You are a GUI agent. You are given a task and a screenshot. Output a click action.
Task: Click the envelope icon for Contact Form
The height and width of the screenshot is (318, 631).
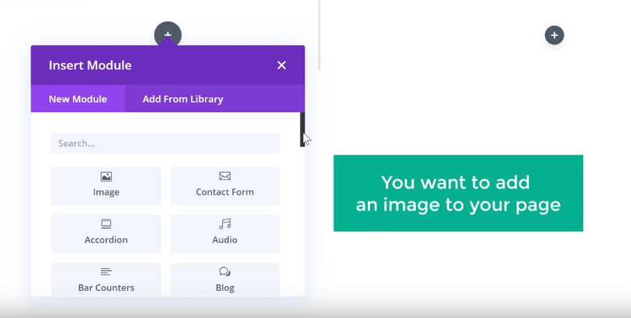tap(225, 177)
